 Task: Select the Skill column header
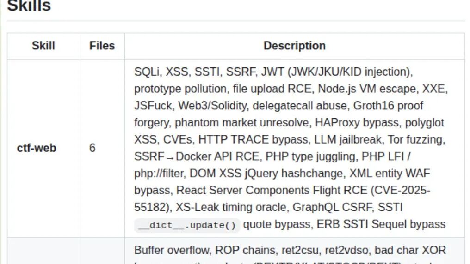tap(43, 46)
